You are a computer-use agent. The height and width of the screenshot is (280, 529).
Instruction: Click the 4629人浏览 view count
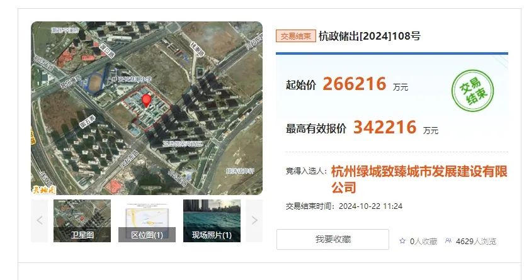[476, 241]
